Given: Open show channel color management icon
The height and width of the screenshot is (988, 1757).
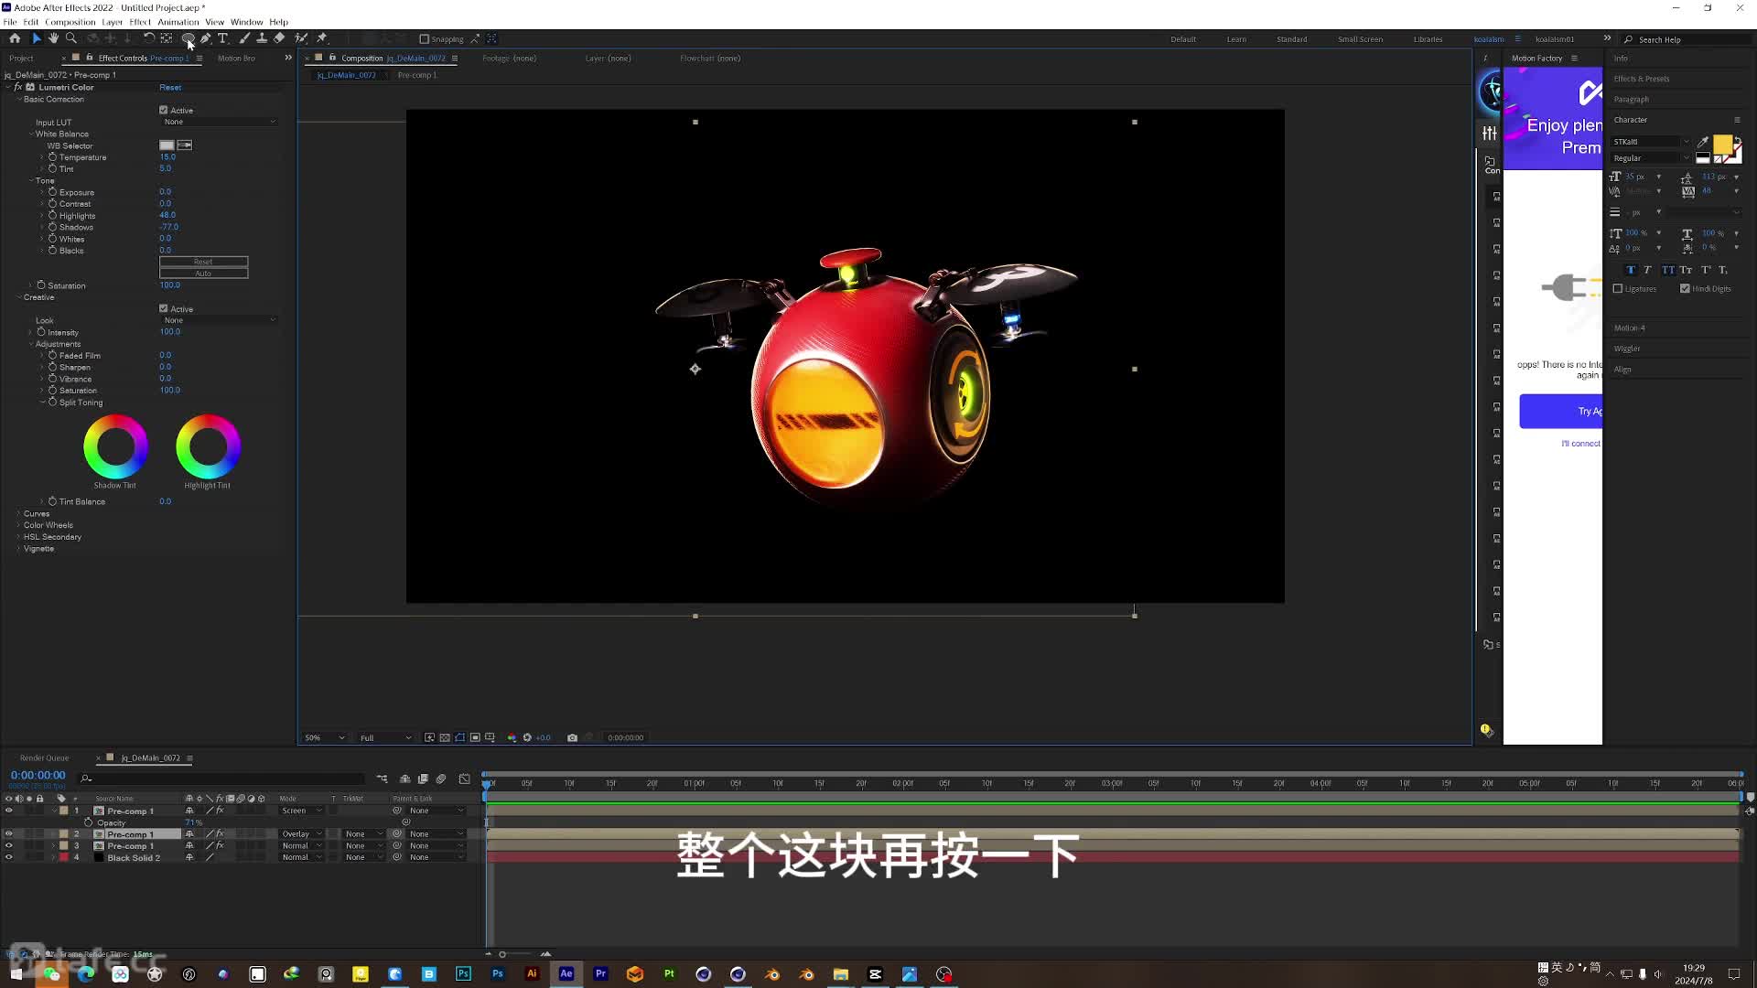Looking at the screenshot, I should 512,737.
